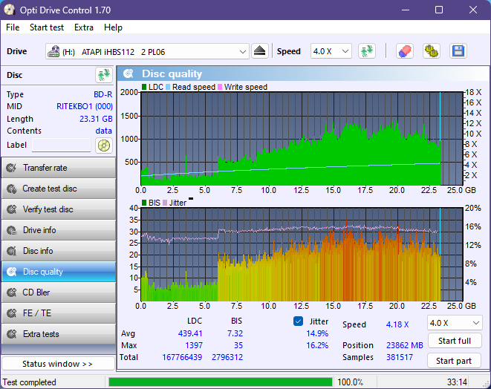Viewport: 491px width, 389px height.
Task: Click the FE / TE icon
Action: [x=12, y=313]
